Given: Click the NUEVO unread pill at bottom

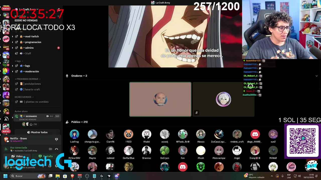Looking at the screenshot, I should (x=6, y=131).
